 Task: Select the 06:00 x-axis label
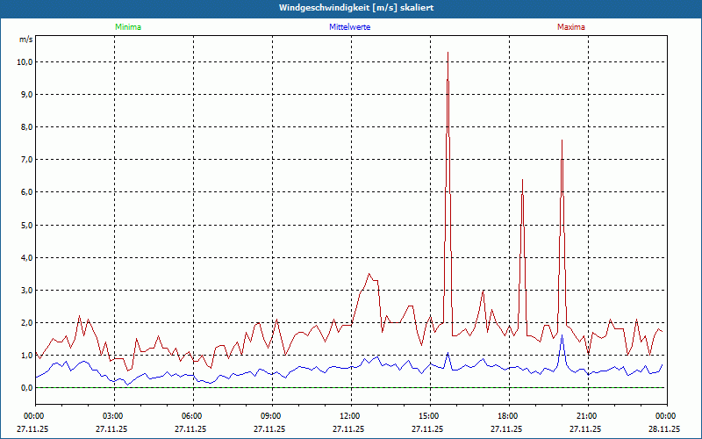pos(192,416)
